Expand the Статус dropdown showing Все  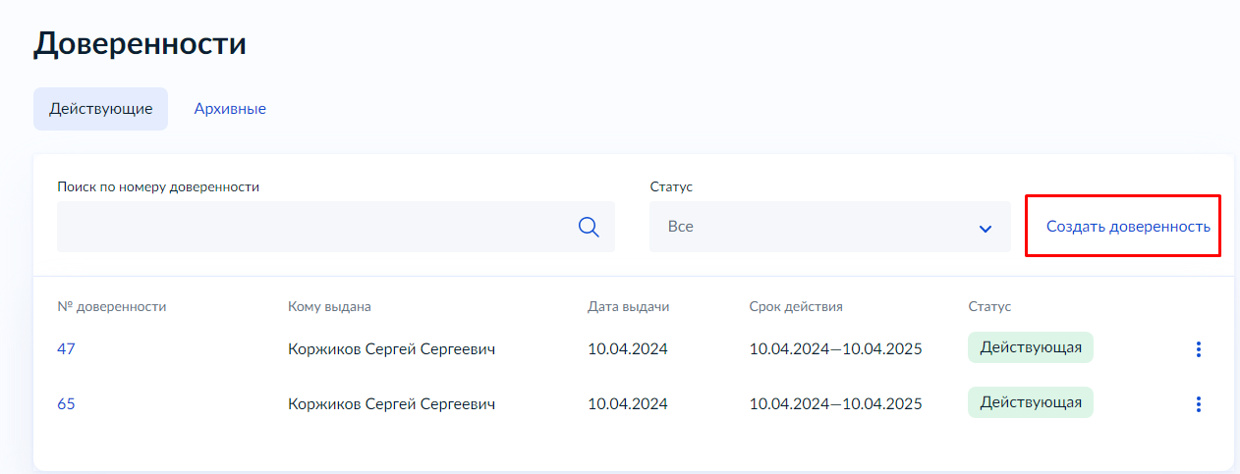(830, 227)
